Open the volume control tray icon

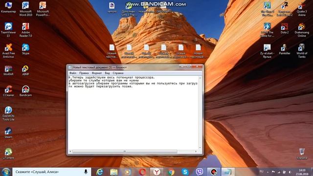tap(290, 172)
